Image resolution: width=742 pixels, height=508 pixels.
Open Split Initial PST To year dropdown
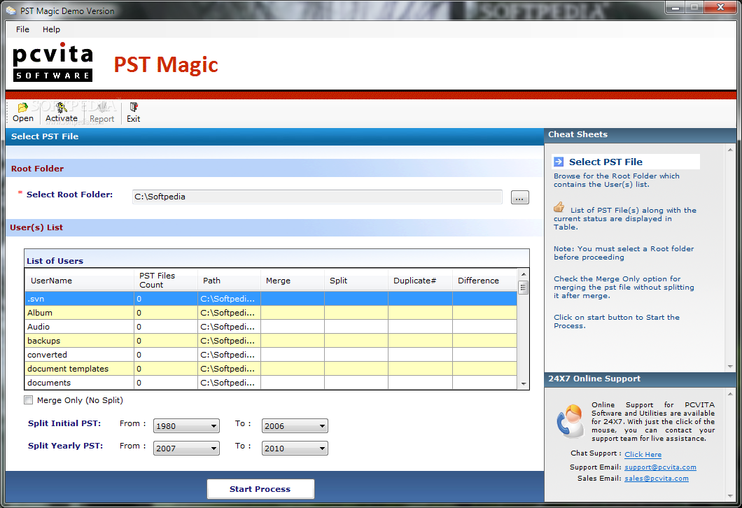(x=294, y=425)
